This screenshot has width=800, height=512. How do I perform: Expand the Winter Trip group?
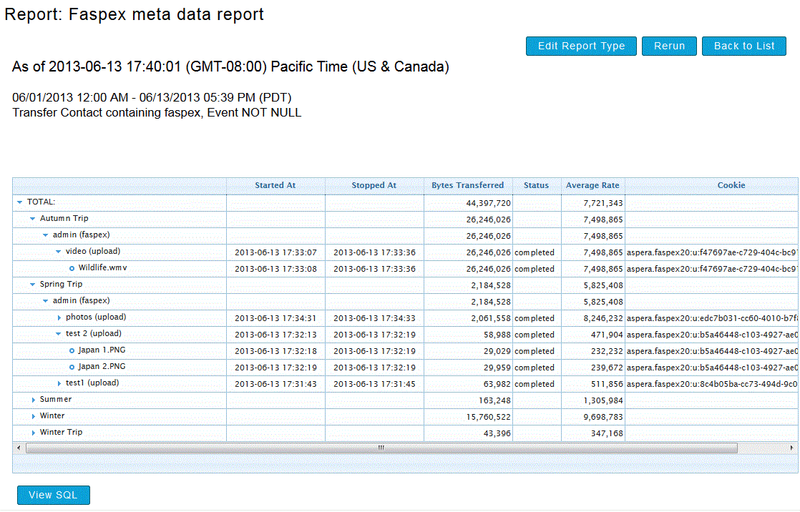33,433
